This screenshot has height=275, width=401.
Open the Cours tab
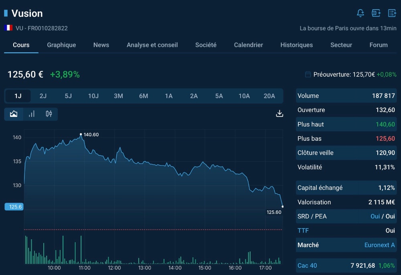coord(21,45)
